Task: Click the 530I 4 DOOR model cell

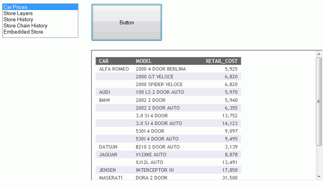Action: 150,131
